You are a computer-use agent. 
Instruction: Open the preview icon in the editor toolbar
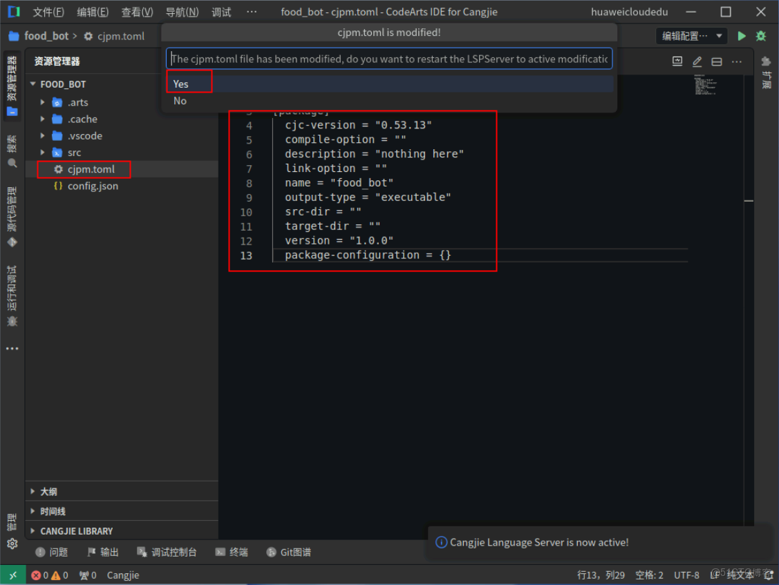pyautogui.click(x=677, y=61)
